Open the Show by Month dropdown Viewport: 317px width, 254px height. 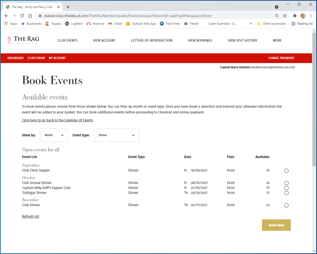[x=54, y=135]
